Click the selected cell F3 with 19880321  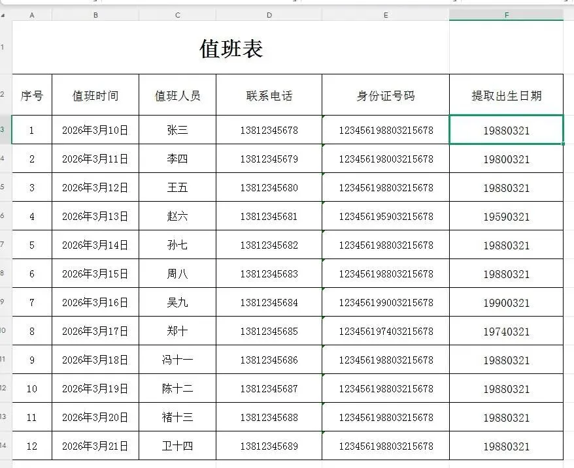[506, 130]
